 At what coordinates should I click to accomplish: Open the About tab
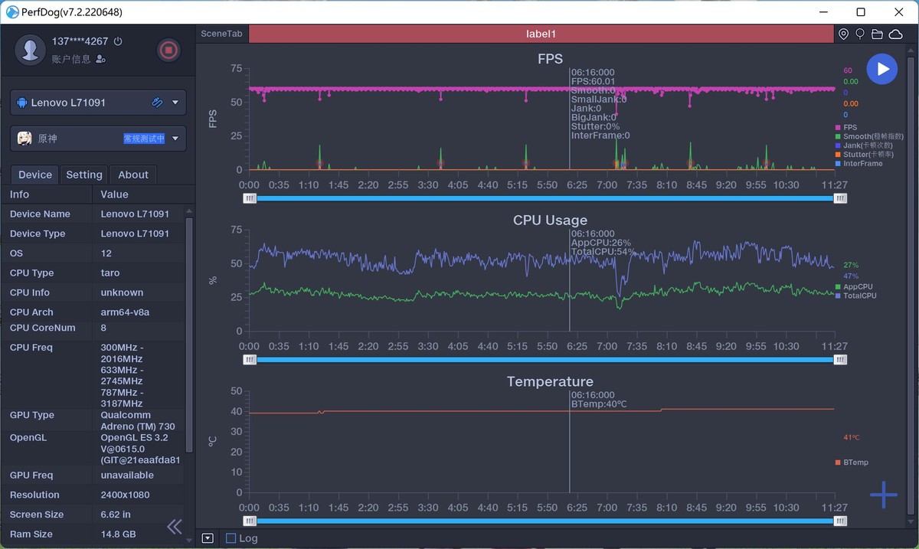(x=133, y=175)
